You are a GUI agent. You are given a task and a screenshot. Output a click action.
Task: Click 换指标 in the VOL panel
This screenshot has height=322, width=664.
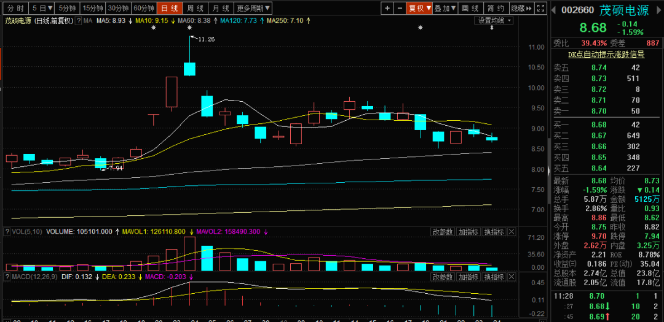point(494,232)
